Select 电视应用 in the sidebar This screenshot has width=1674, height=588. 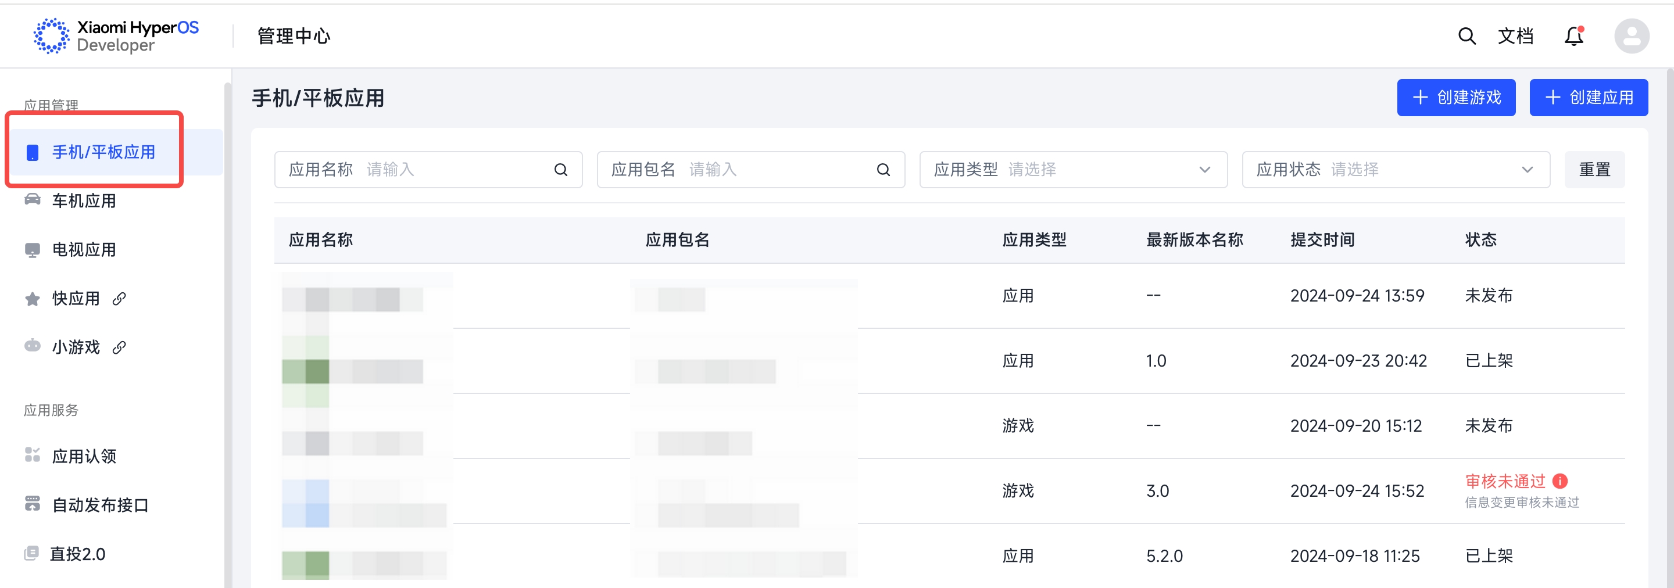coord(84,249)
